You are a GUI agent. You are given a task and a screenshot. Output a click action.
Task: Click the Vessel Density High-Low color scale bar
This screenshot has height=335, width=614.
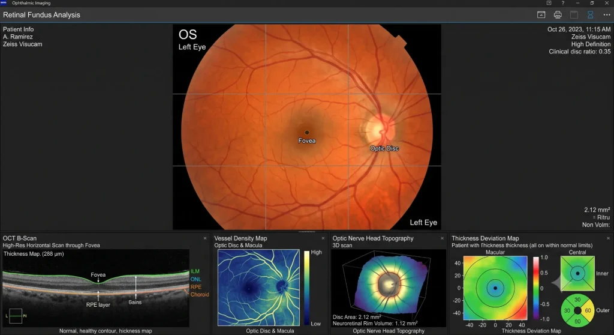(306, 288)
